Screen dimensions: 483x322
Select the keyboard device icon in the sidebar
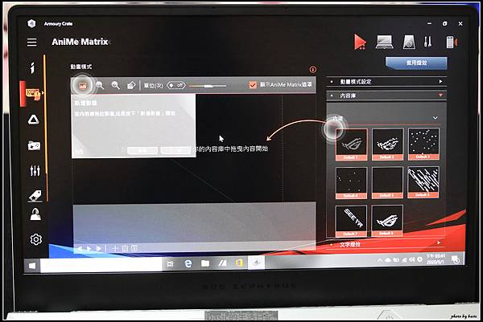[33, 94]
